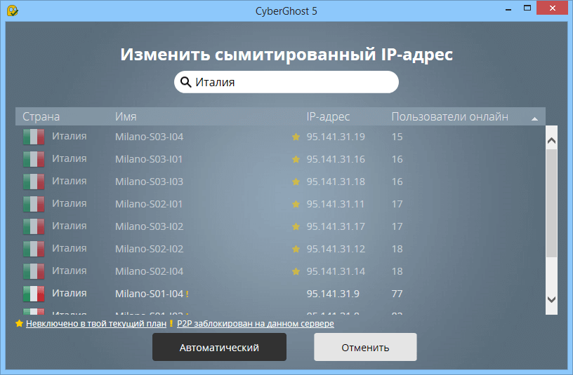573x375 pixels.
Task: Click the IP-адрес column header
Action: pos(328,117)
